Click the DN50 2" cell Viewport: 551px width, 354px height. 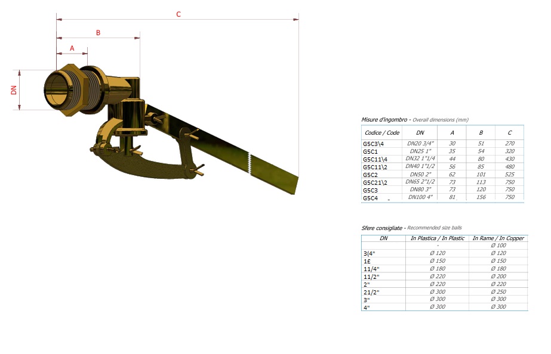tap(420, 175)
